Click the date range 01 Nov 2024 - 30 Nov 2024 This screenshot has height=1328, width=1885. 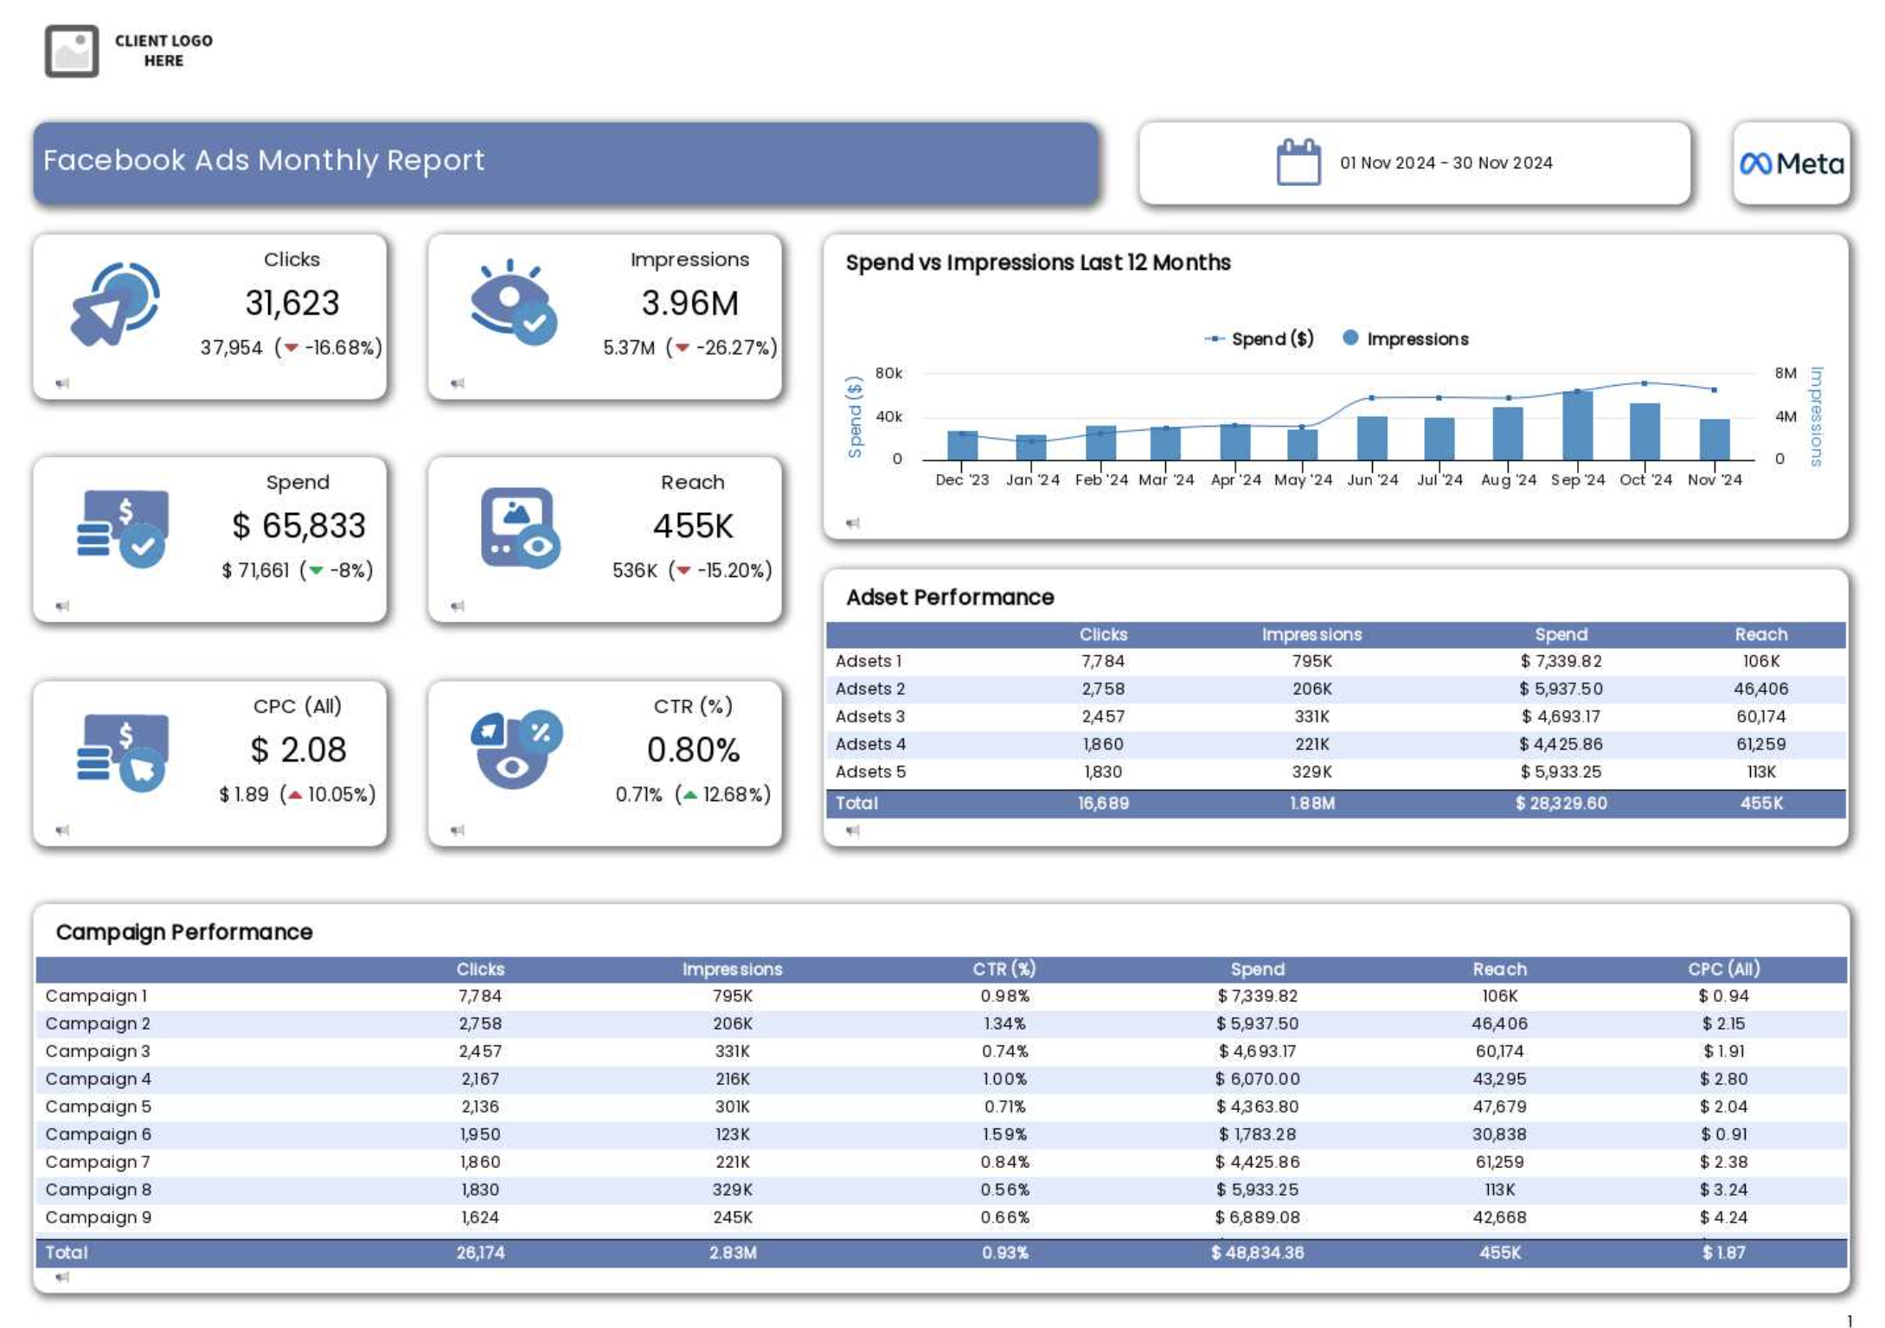click(1446, 163)
